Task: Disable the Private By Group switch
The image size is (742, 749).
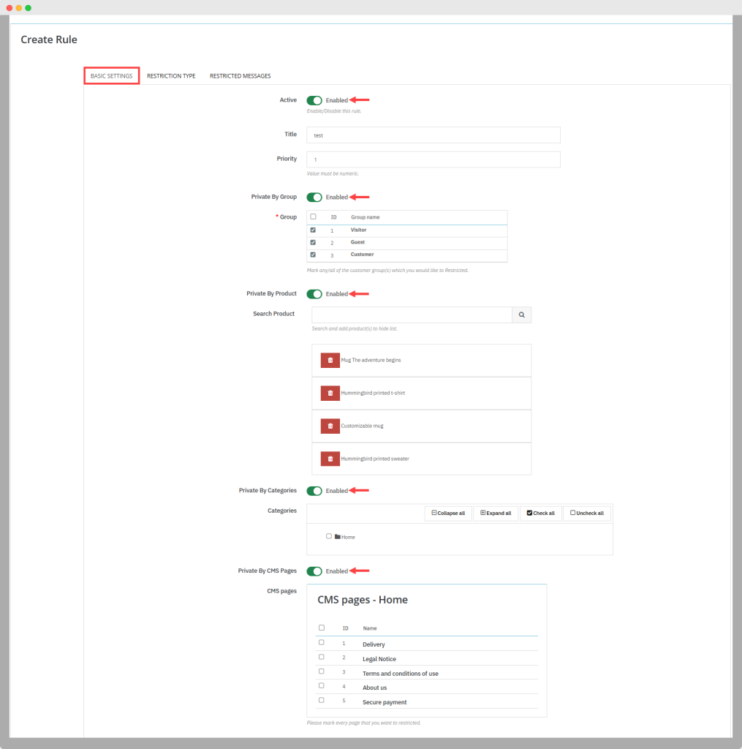Action: pyautogui.click(x=314, y=197)
